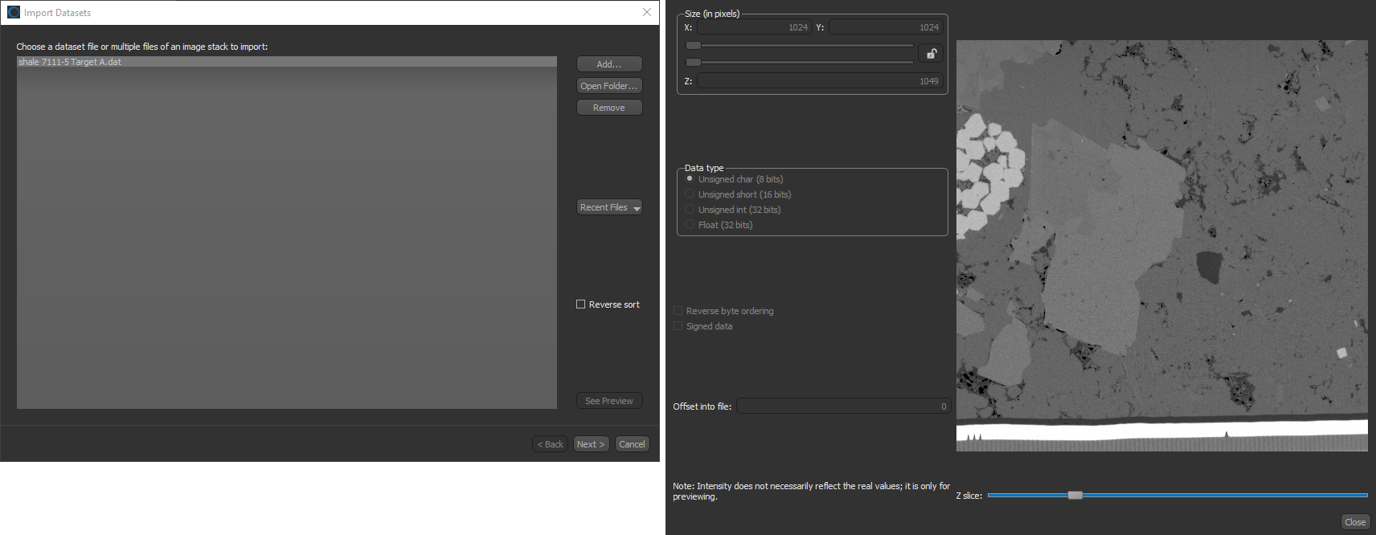
Task: Click the X size value field
Action: pos(754,27)
